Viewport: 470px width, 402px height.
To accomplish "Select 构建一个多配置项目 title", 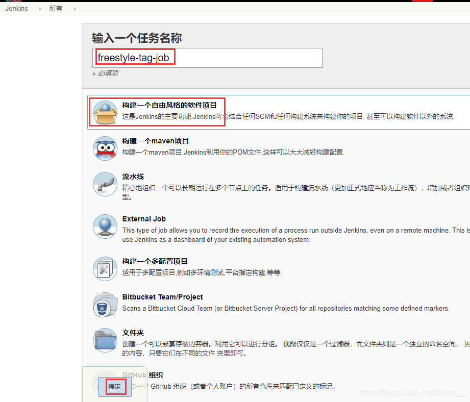I will tap(155, 261).
